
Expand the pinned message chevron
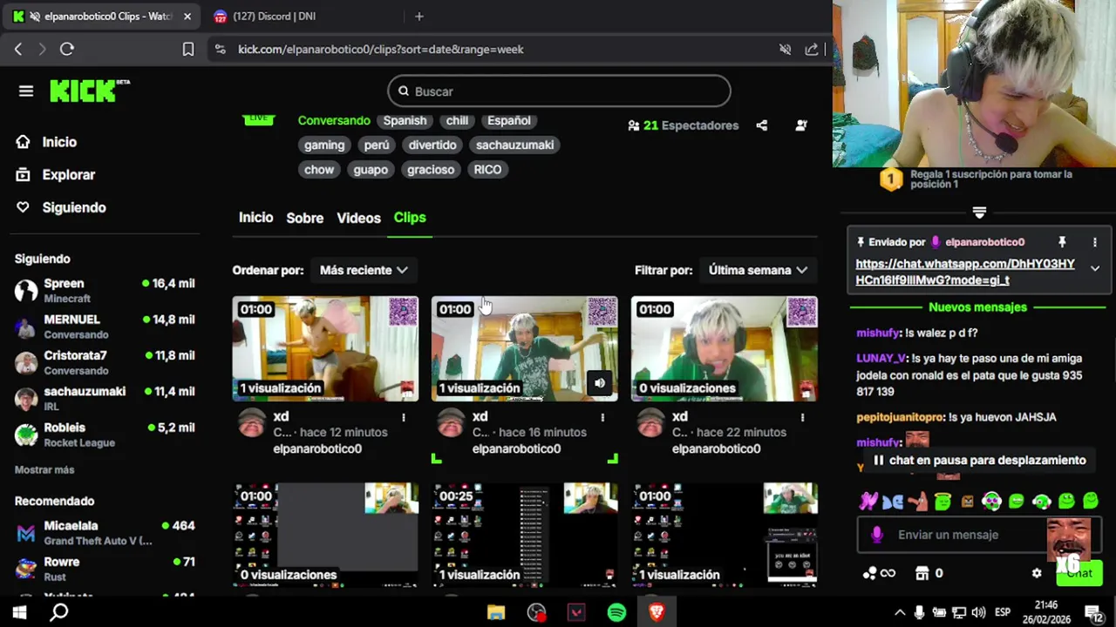tap(1095, 268)
